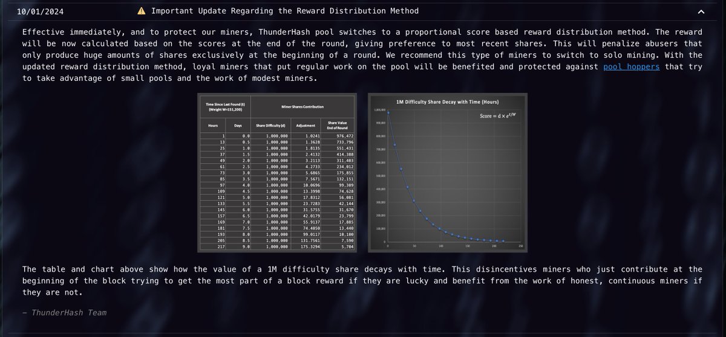Click the last share value cell 5,704
Image resolution: width=726 pixels, height=337 pixels.
click(348, 247)
